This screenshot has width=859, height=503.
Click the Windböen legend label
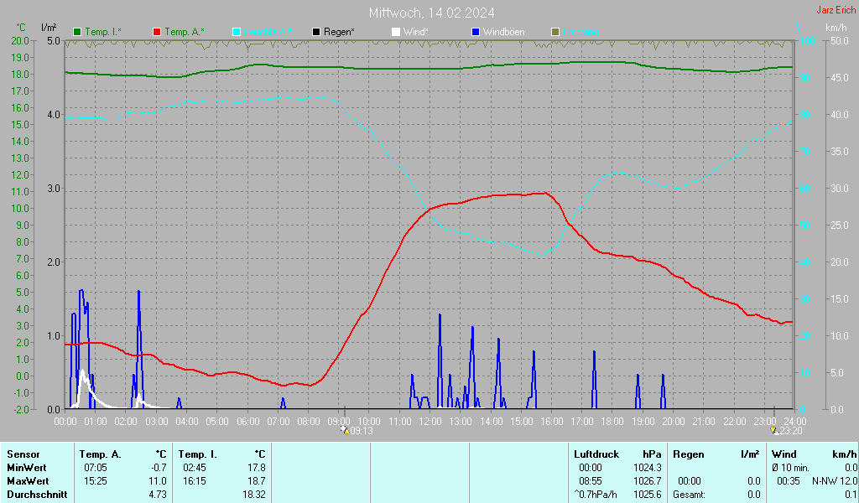tap(504, 32)
